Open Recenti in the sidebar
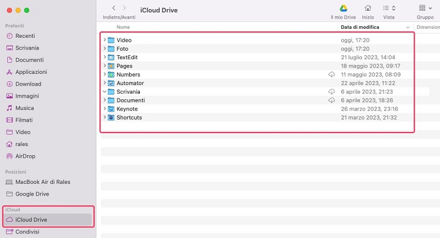This screenshot has width=440, height=238. point(21,36)
